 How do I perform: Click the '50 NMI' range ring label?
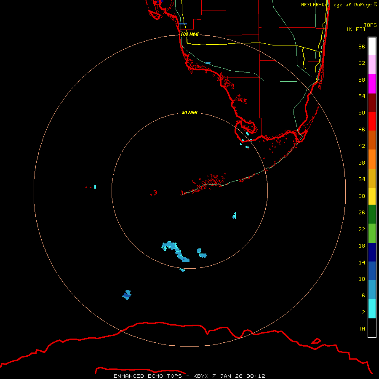pos(189,112)
